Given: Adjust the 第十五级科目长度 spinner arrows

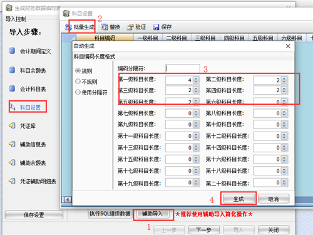Looking at the screenshot, I should (x=196, y=159).
